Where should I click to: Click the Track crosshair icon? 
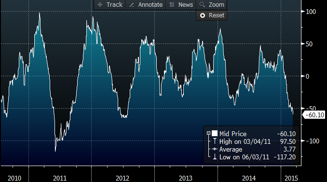point(100,5)
